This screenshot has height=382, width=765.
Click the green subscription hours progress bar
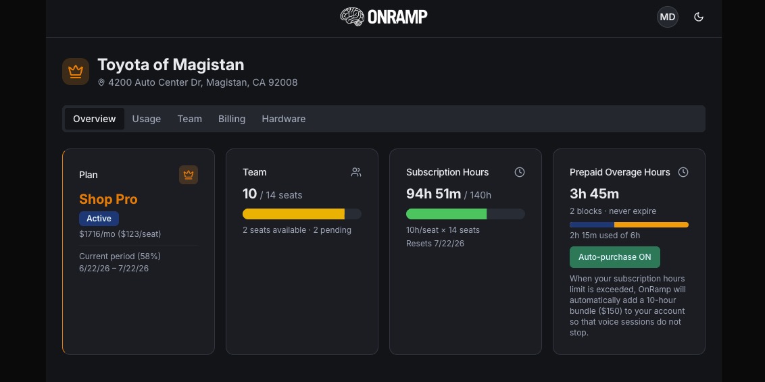[x=466, y=214]
